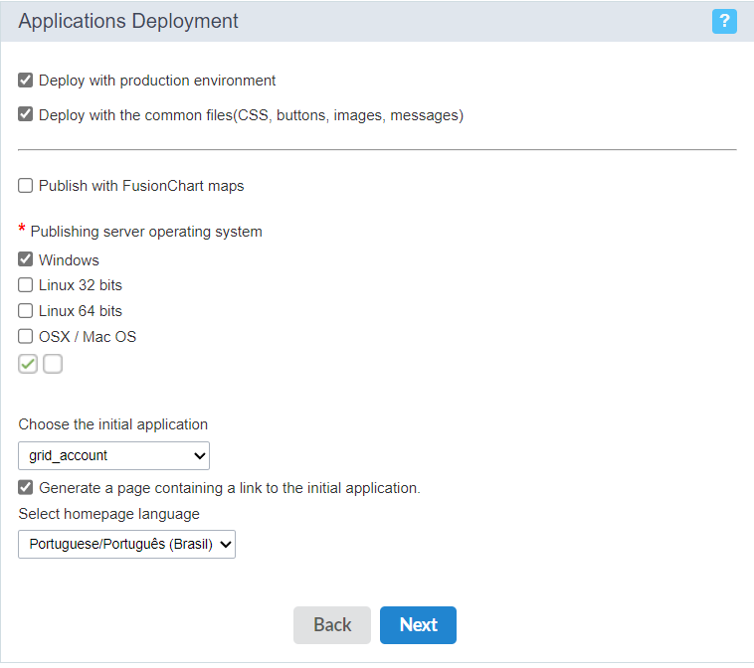Enable Publish with FusionChart maps
Image resolution: width=754 pixels, height=668 pixels.
coord(26,186)
